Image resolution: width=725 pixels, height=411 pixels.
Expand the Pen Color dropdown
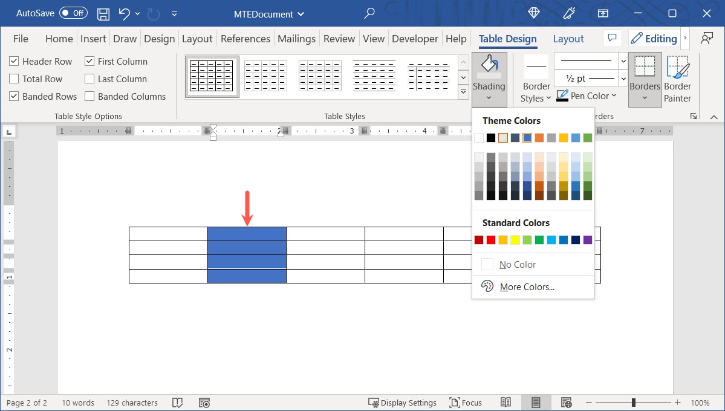pyautogui.click(x=614, y=95)
